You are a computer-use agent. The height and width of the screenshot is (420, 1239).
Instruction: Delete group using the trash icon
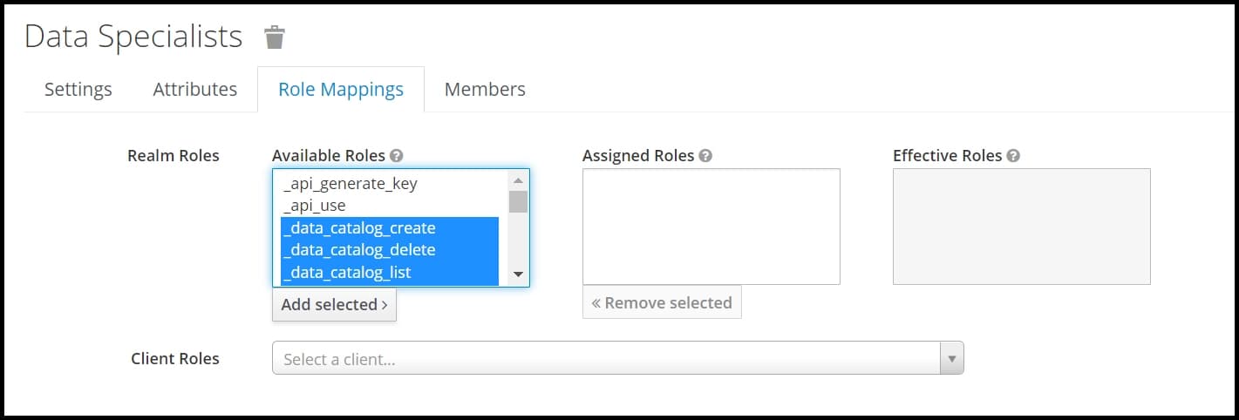275,37
